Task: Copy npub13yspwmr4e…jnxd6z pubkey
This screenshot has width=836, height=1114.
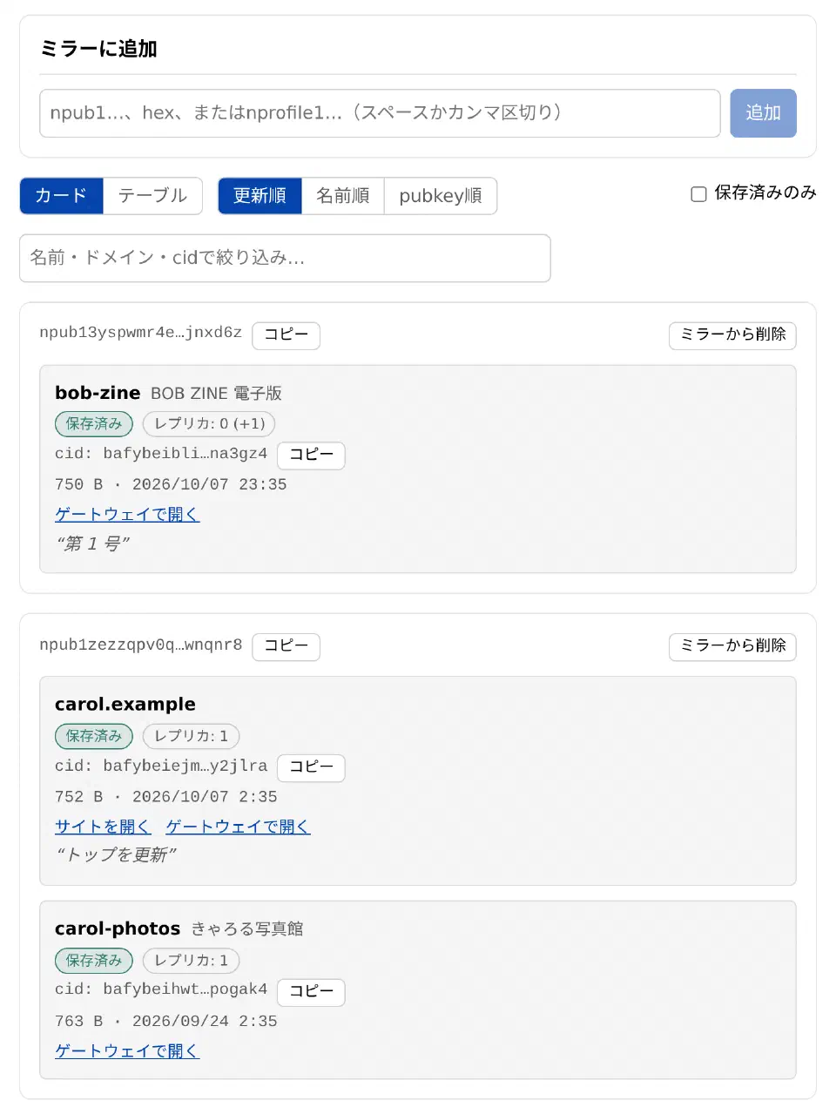Action: (x=286, y=335)
